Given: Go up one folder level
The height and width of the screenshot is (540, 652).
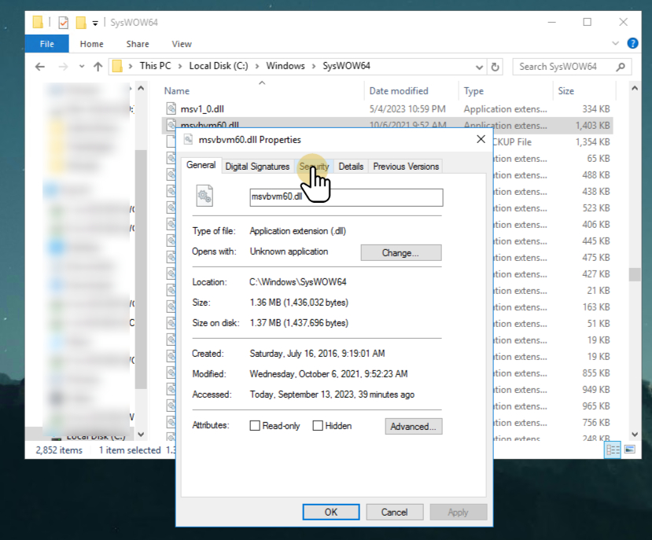Looking at the screenshot, I should 98,67.
